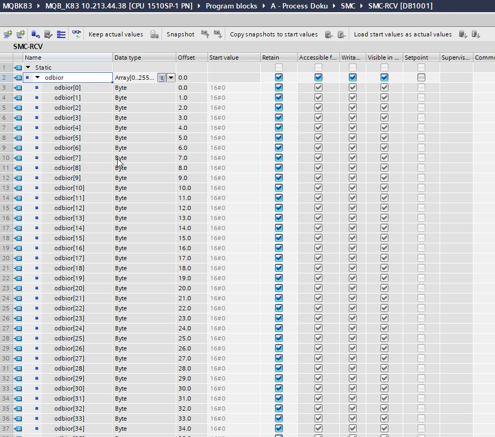The width and height of the screenshot is (495, 437).
Task: Click the Expand all rows toolbar icon
Action: click(x=61, y=34)
